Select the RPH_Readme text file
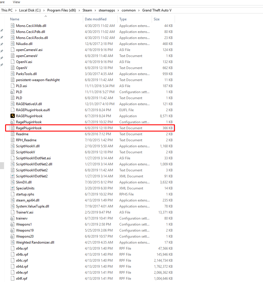263x282 pixels. pyautogui.click(x=26, y=140)
